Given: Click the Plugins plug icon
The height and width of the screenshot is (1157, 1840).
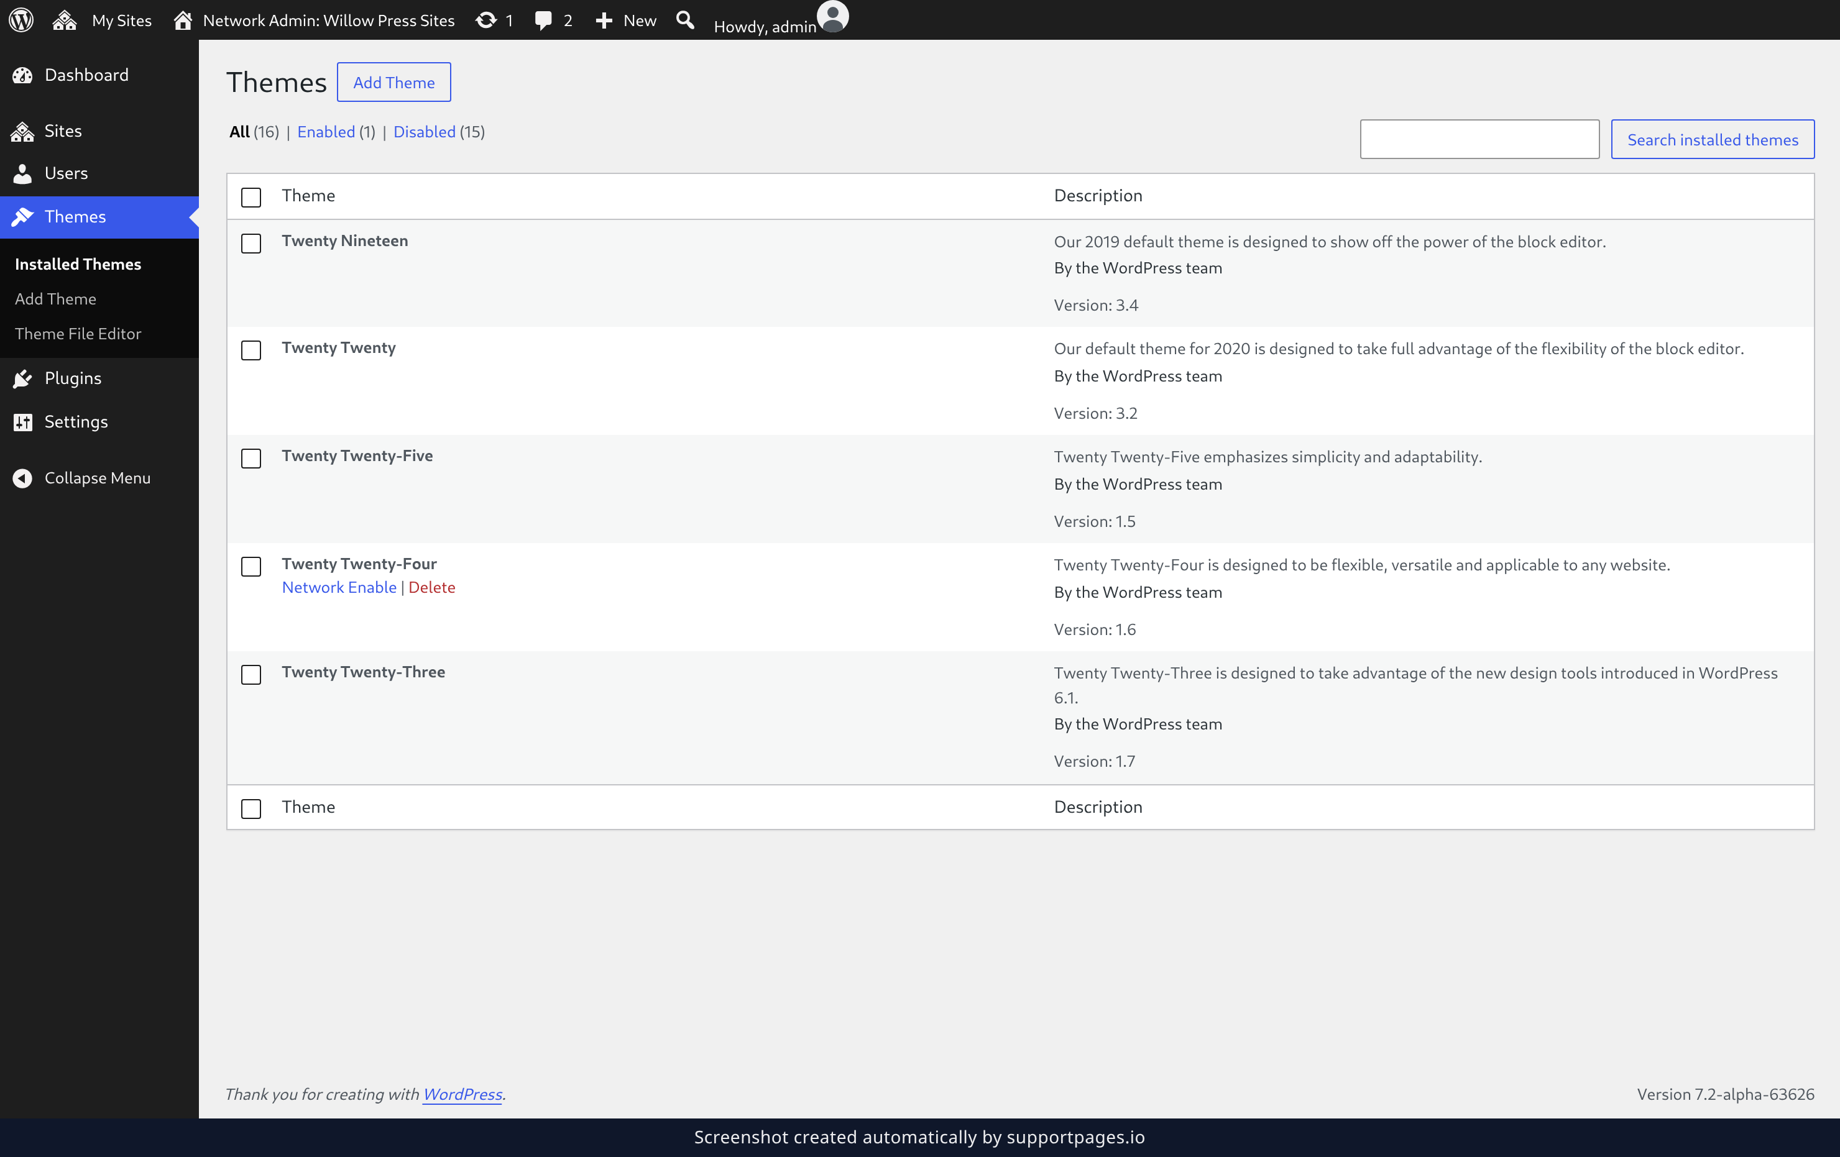Looking at the screenshot, I should [23, 378].
